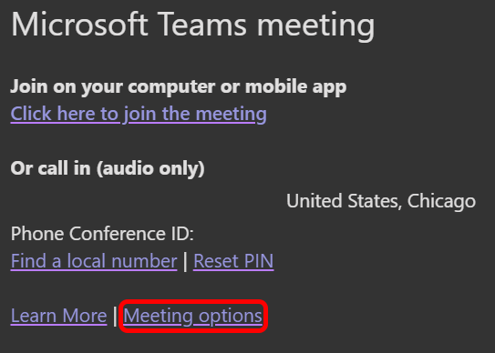Click the 'Phone Conference ID:' label
Image resolution: width=495 pixels, height=353 pixels.
click(x=102, y=234)
